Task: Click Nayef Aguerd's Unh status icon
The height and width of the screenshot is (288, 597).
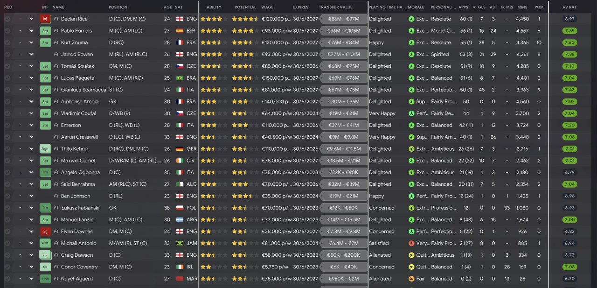Action: 45,279
